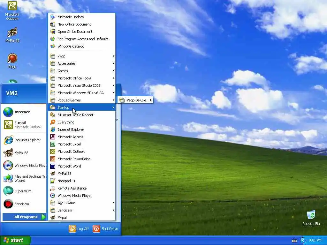Launch the Everything search program
The image size is (327, 245).
click(82, 122)
